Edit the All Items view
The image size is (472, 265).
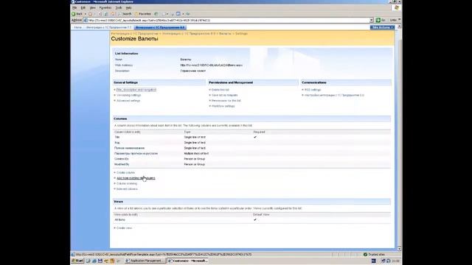point(119,220)
